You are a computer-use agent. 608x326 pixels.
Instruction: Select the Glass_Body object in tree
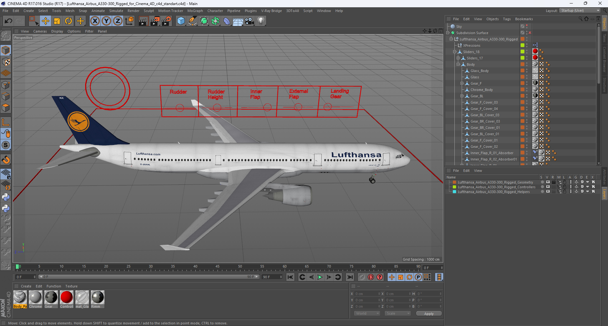[479, 71]
